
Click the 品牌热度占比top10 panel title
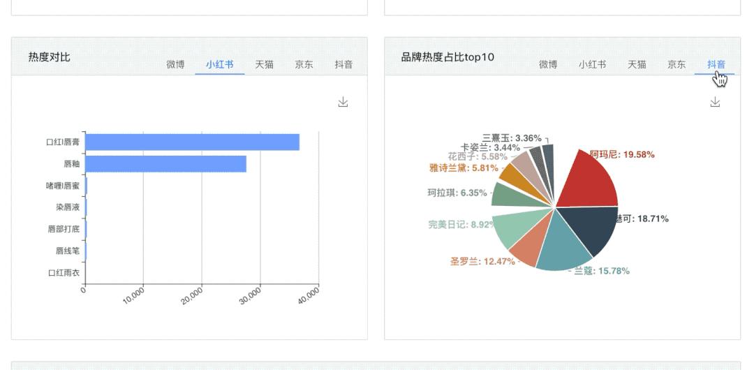click(x=448, y=57)
